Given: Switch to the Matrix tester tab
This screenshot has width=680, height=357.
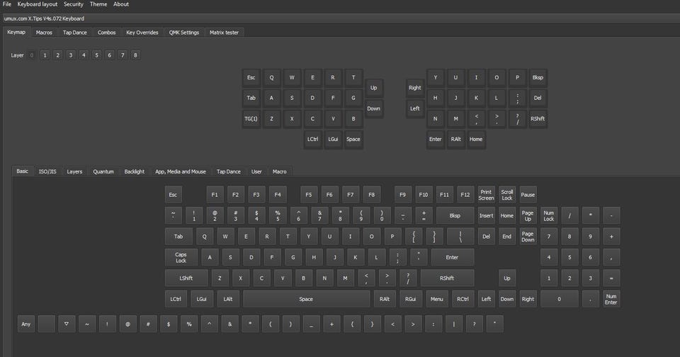Looking at the screenshot, I should pyautogui.click(x=225, y=33).
